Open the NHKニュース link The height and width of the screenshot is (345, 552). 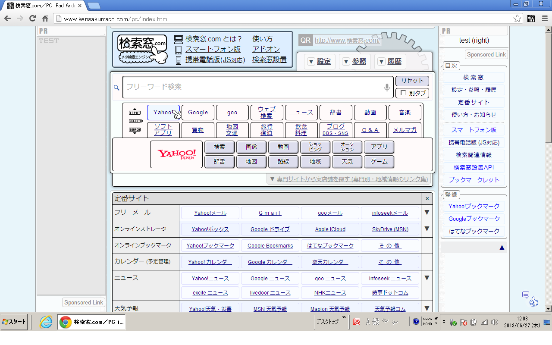click(x=330, y=293)
